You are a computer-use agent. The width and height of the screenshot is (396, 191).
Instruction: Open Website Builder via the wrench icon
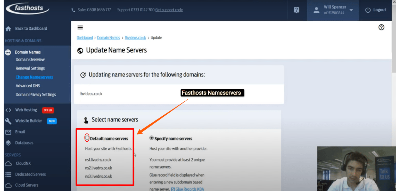click(8, 121)
